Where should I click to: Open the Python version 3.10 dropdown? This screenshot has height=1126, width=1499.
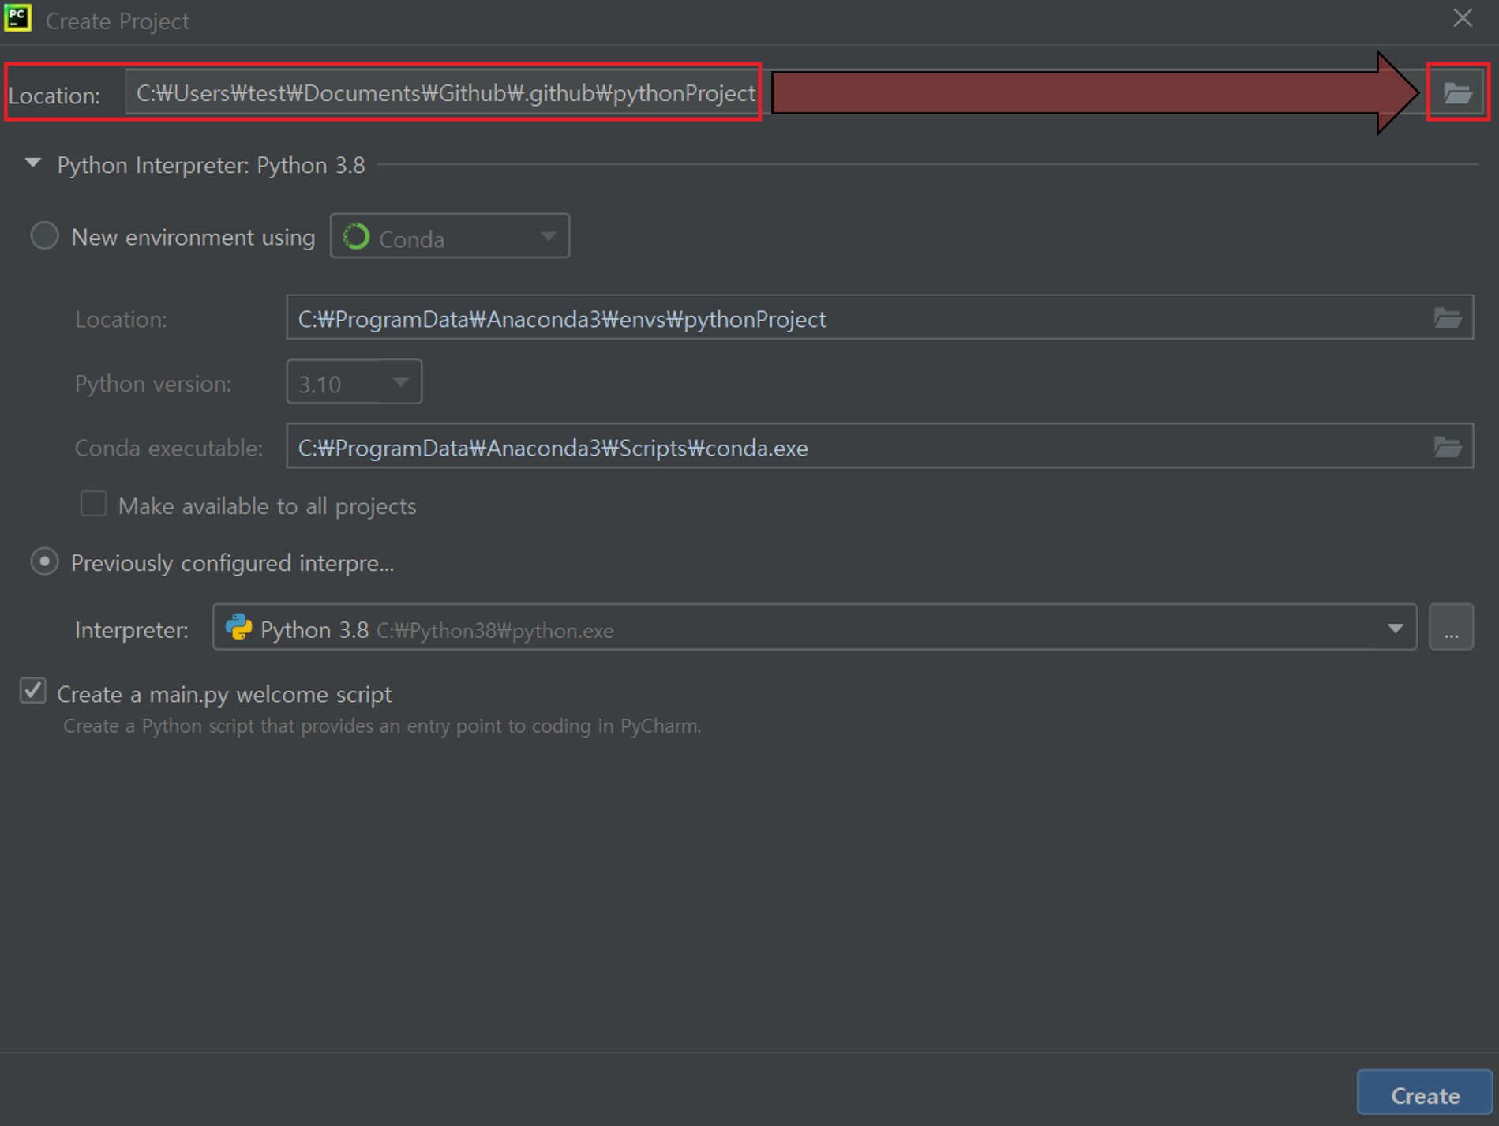click(354, 382)
